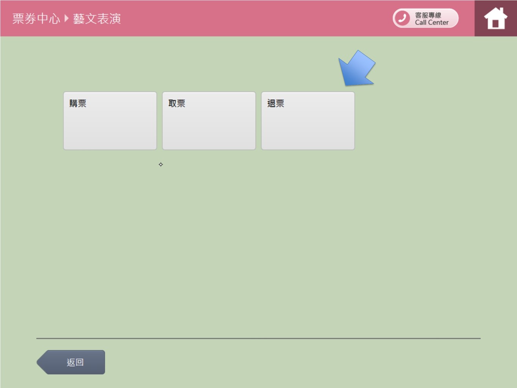Select the 購票 option
Image resolution: width=517 pixels, height=388 pixels.
[110, 120]
